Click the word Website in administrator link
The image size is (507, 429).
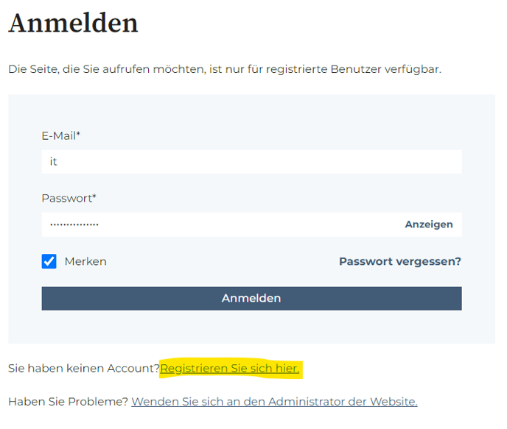click(x=394, y=402)
